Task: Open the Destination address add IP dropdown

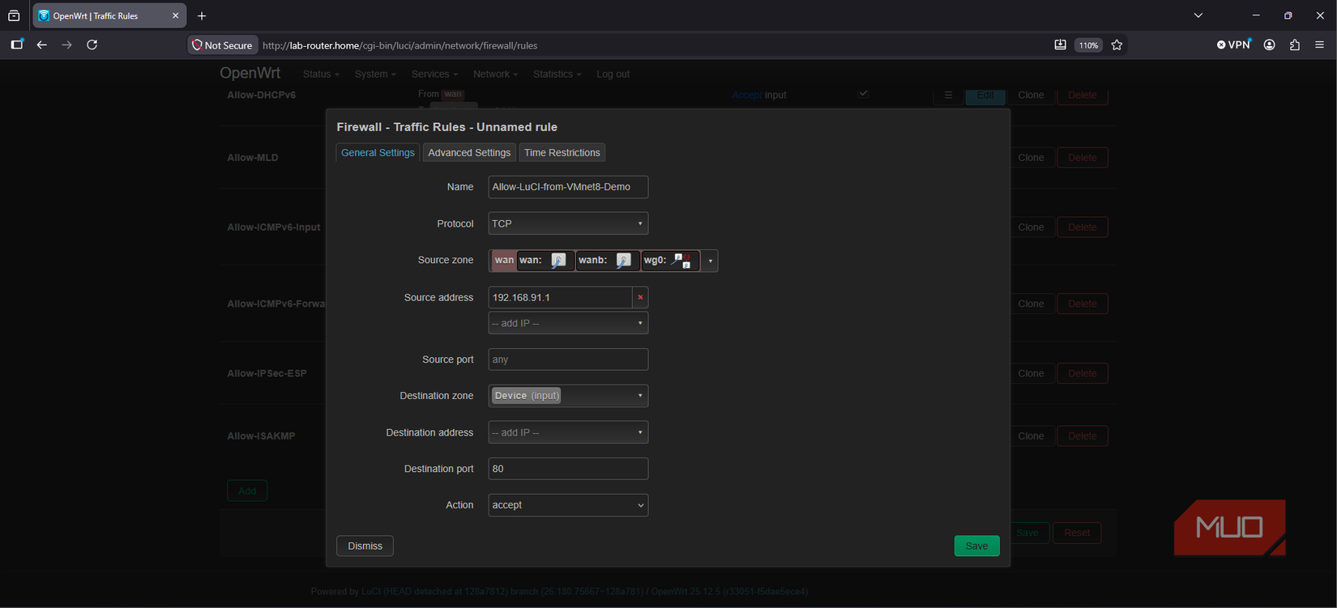Action: [568, 432]
